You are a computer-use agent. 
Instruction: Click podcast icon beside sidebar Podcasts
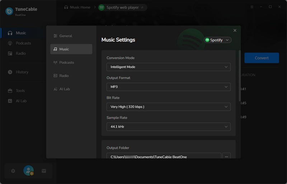click(10, 43)
